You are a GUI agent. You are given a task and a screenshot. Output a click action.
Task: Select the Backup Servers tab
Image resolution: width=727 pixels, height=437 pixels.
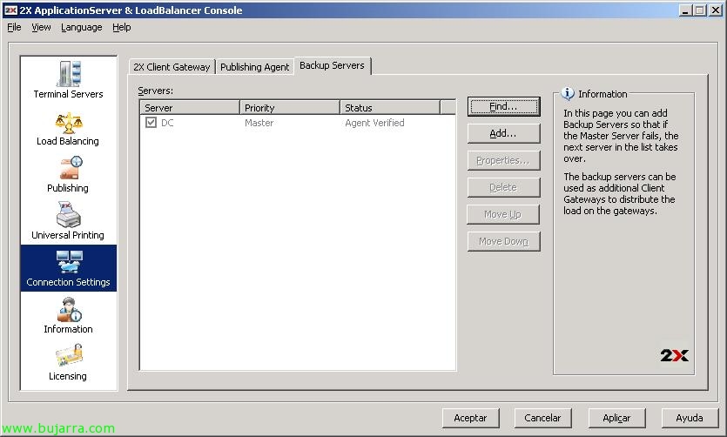point(332,65)
